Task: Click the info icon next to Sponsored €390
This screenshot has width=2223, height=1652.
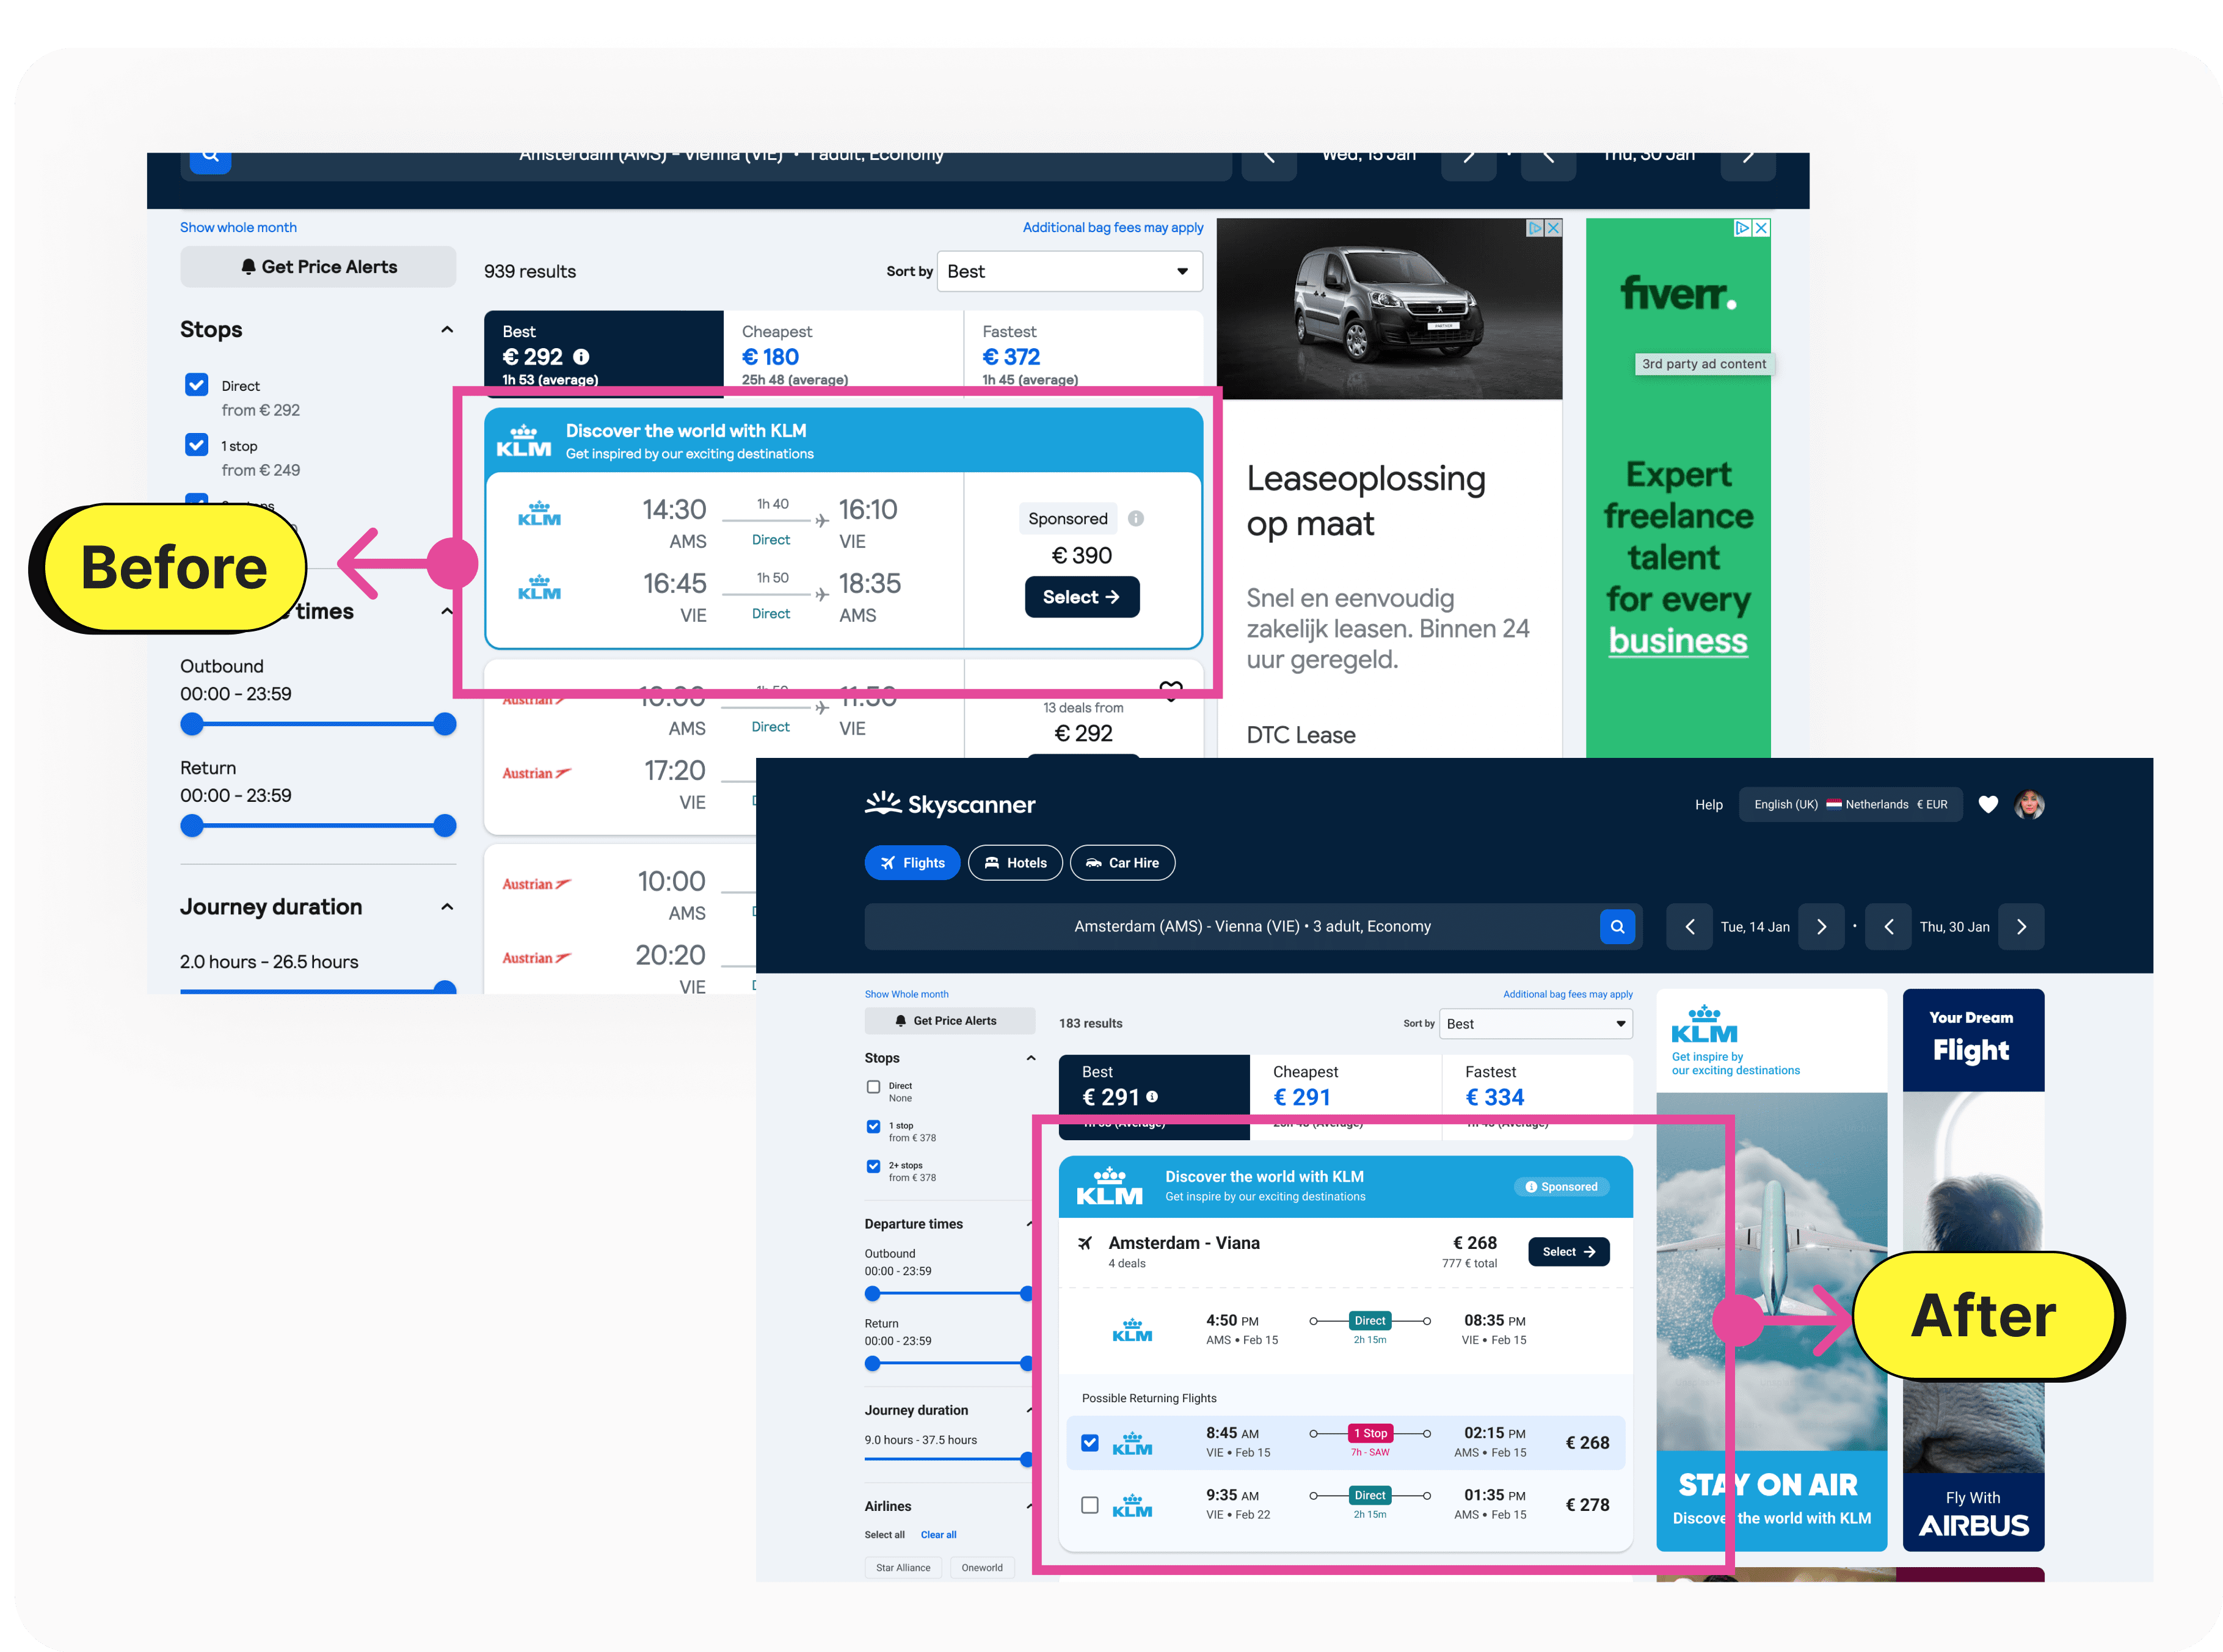Action: point(1136,518)
